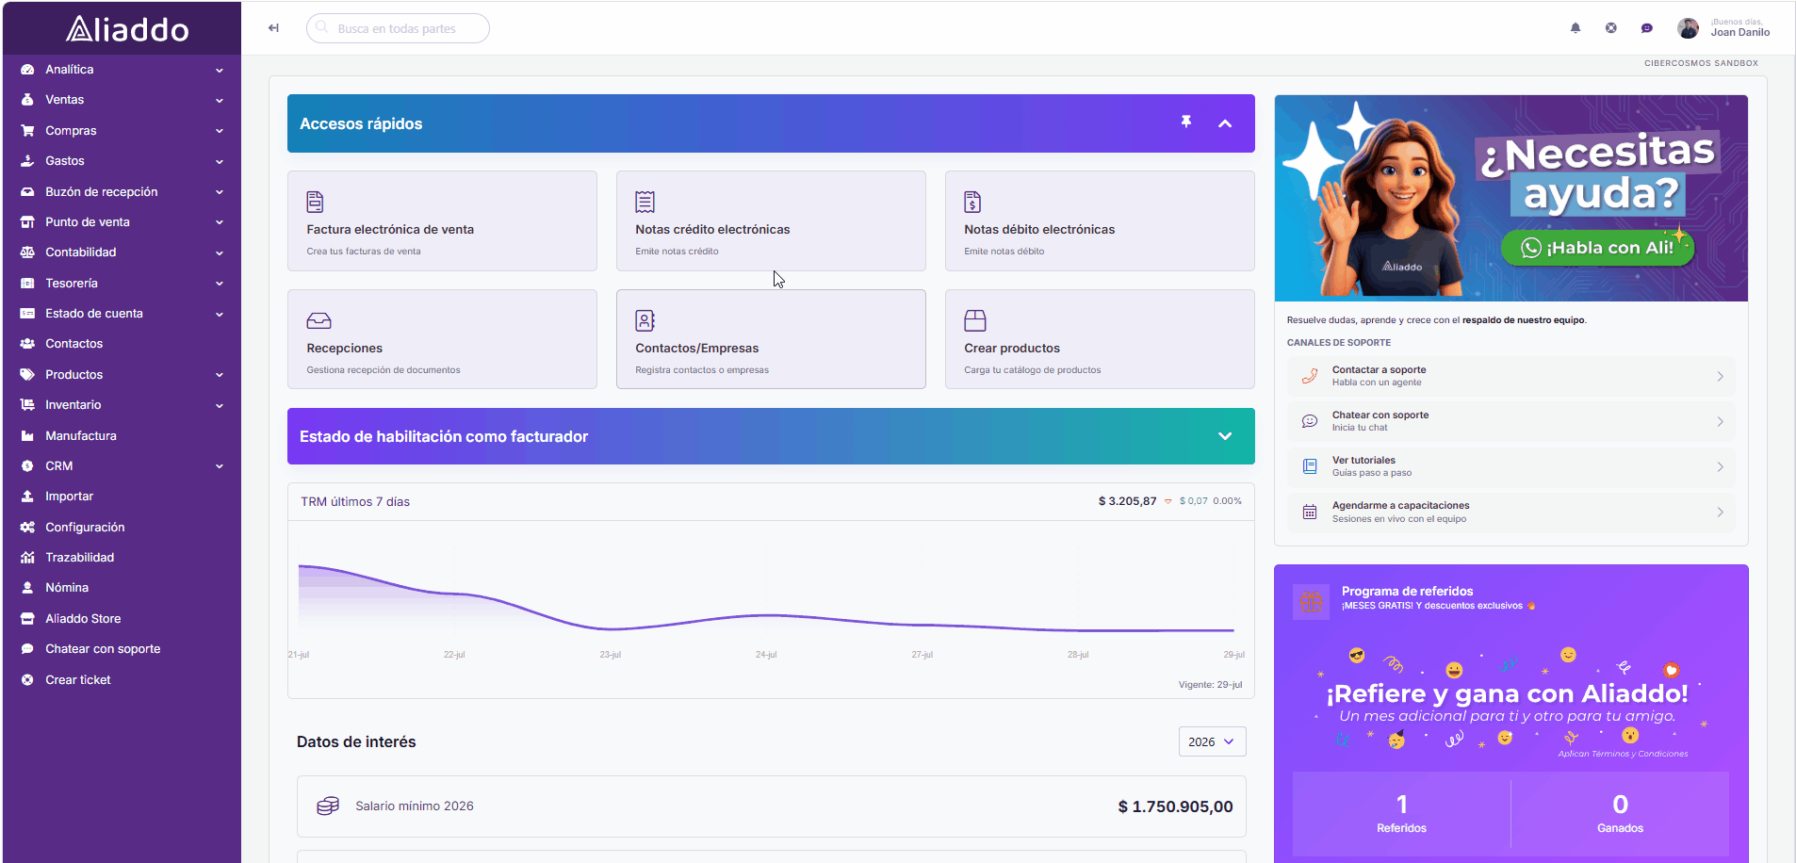
Task: Open notifications bell icon
Action: (x=1576, y=28)
